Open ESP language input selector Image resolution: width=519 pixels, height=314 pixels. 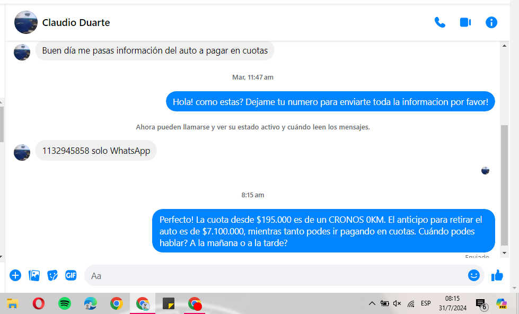pos(426,304)
